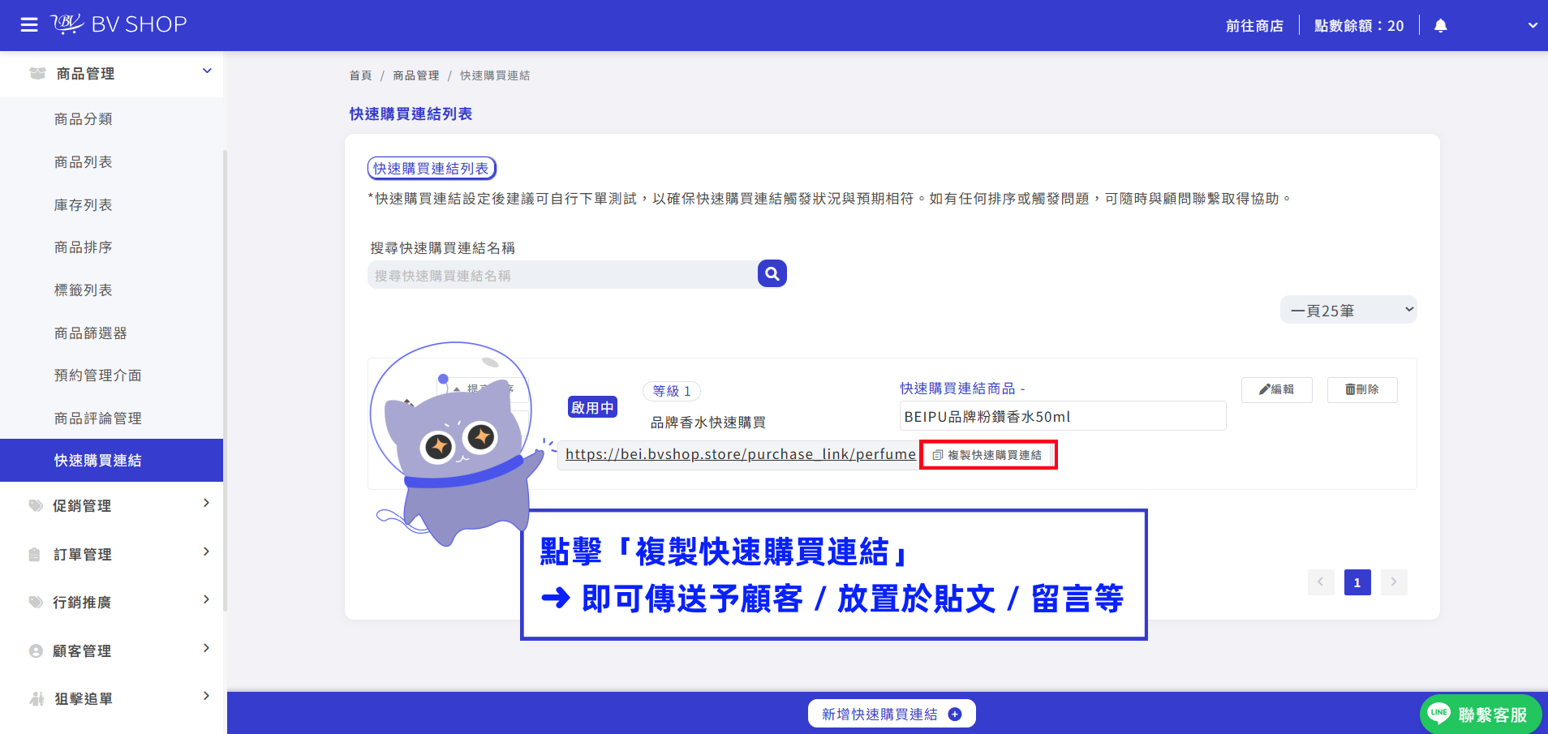Open the notifications bell
The height and width of the screenshot is (734, 1548).
point(1441,26)
